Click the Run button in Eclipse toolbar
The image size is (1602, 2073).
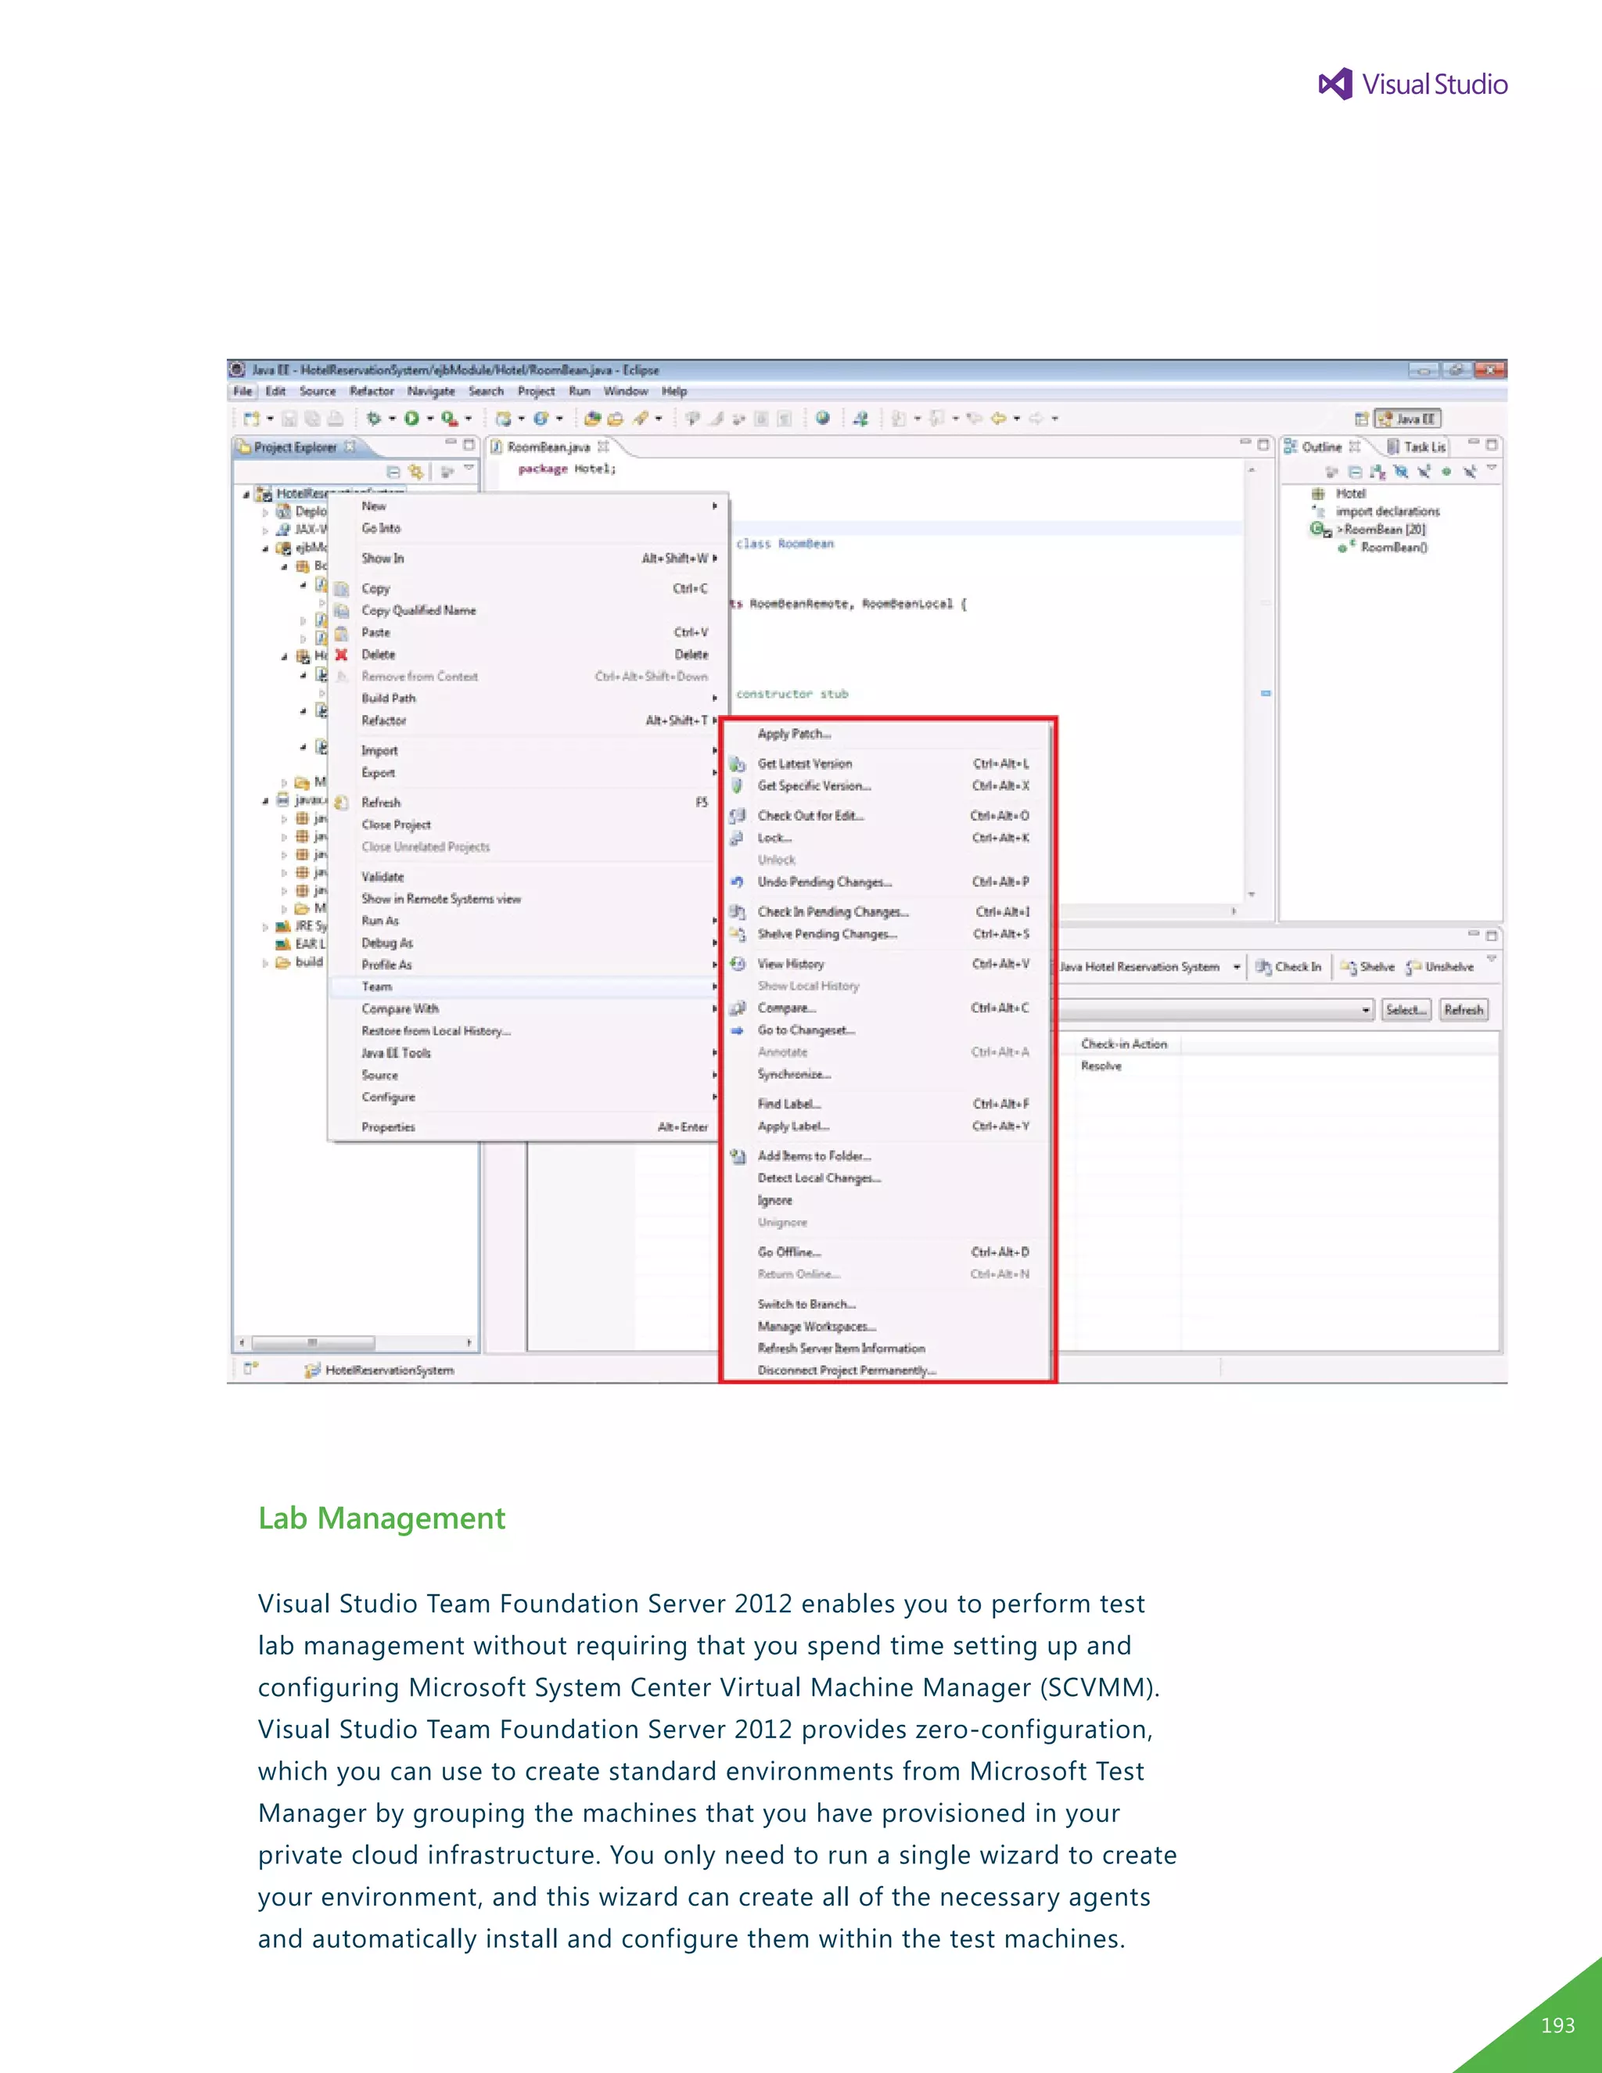pyautogui.click(x=411, y=419)
